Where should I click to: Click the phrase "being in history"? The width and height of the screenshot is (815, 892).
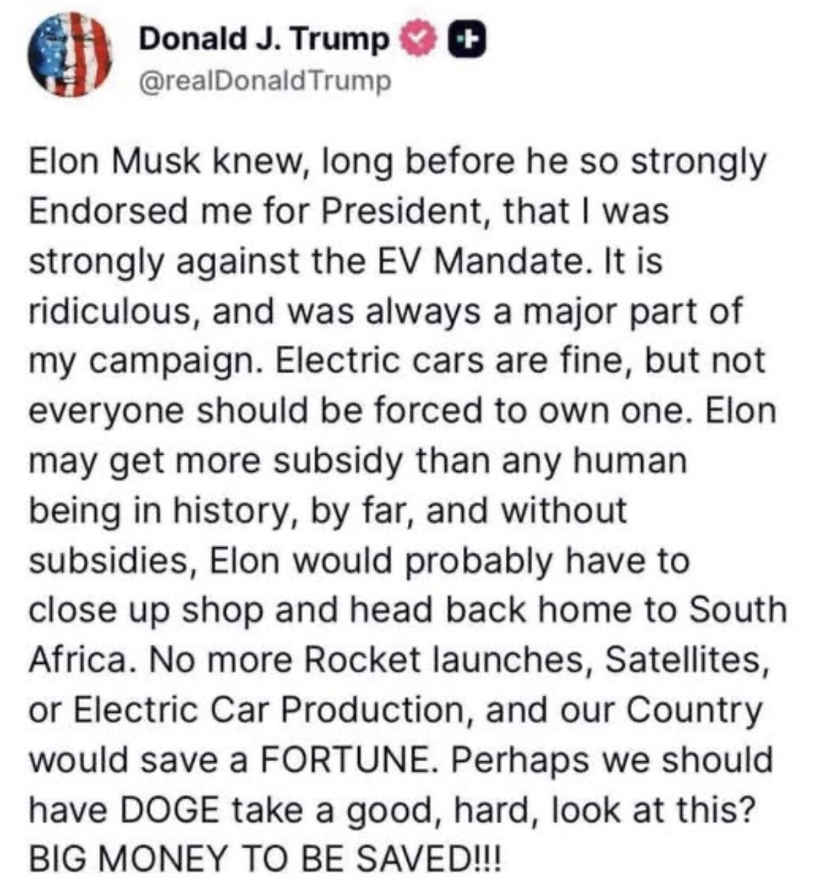[x=160, y=511]
